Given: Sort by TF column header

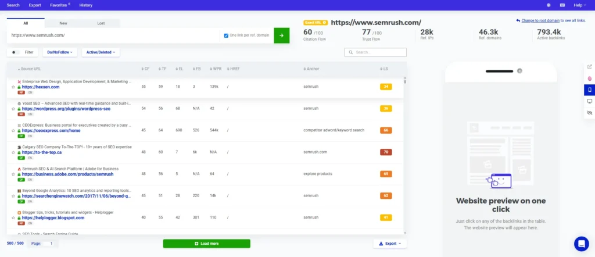Looking at the screenshot, I should pos(163,69).
